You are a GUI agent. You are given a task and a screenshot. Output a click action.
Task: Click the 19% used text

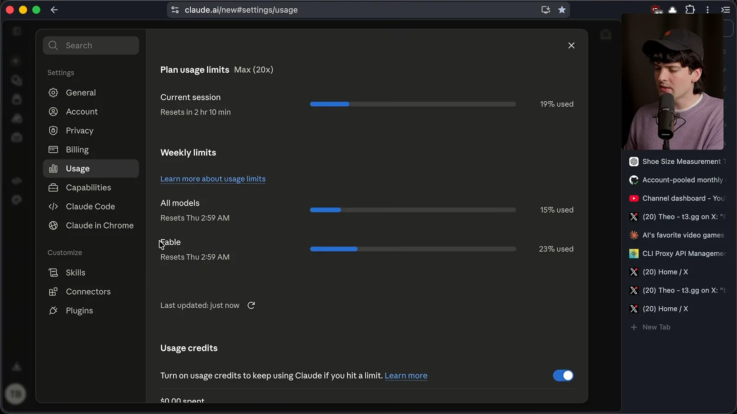point(556,104)
